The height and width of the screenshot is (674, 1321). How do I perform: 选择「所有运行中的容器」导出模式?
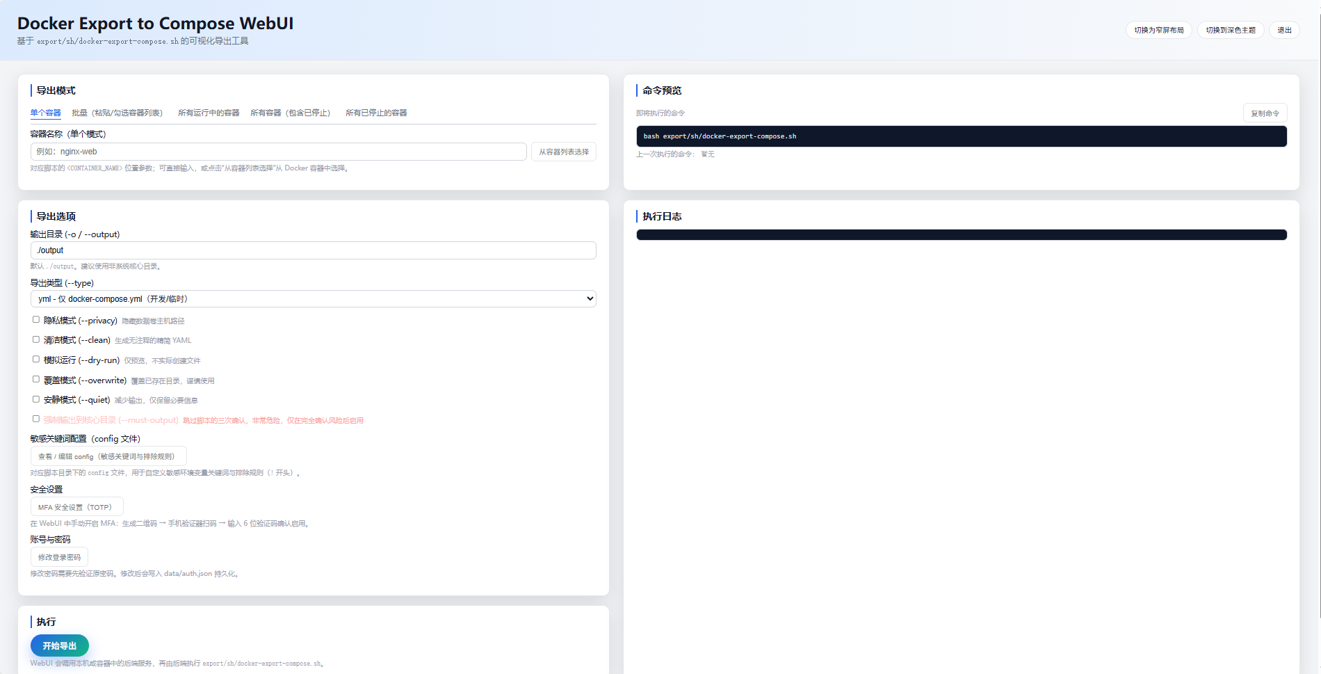coord(208,113)
